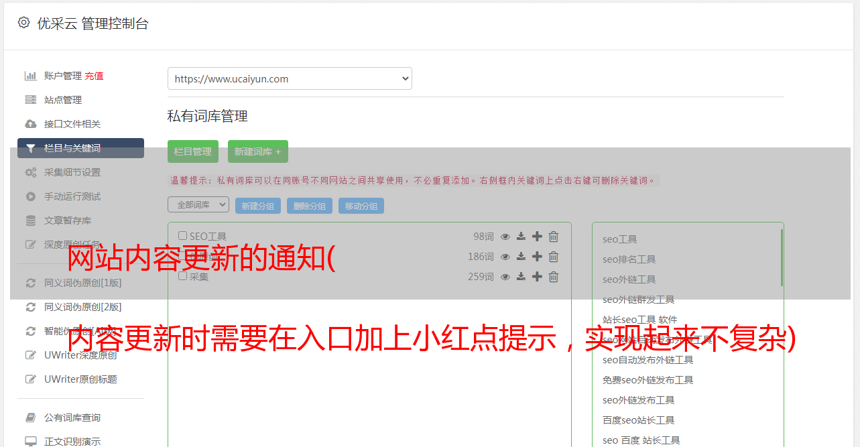Select the seo外链群发工具 keyword
The width and height of the screenshot is (860, 447).
click(x=639, y=300)
